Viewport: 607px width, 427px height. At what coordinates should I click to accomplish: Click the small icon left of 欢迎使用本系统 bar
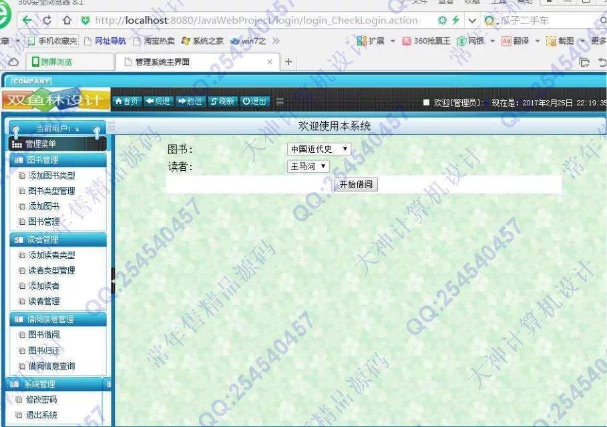(x=112, y=125)
